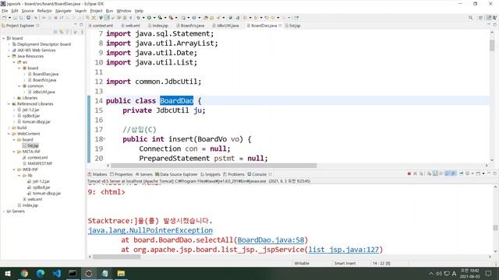Click the console horizontal scrollbar thumb
Viewport: 499px width, 280px height.
tap(116, 257)
